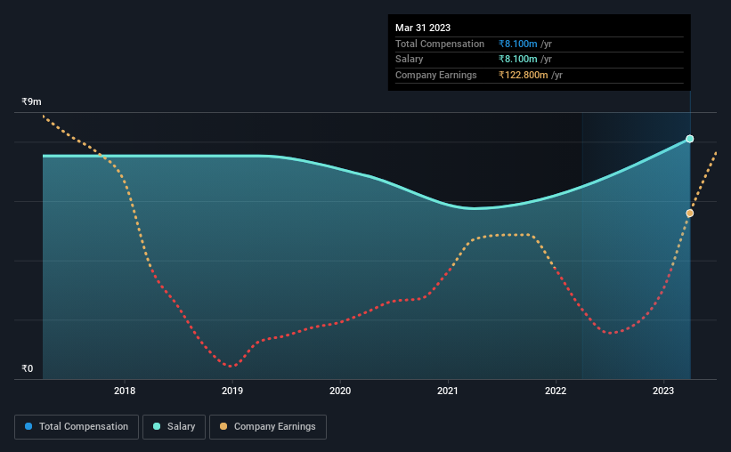Click the 2019 x-axis label

click(232, 391)
